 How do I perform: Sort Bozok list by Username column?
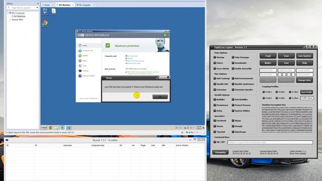click(67, 145)
